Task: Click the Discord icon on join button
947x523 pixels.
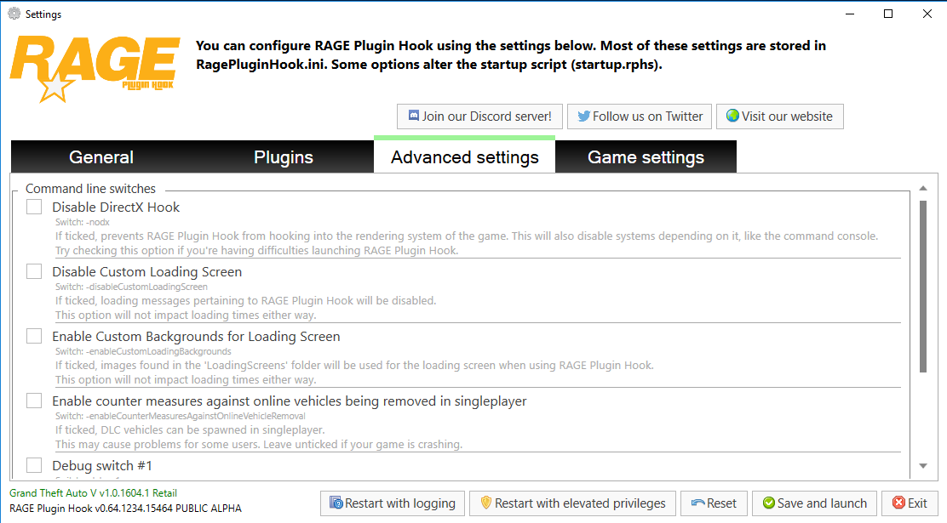Action: point(414,117)
